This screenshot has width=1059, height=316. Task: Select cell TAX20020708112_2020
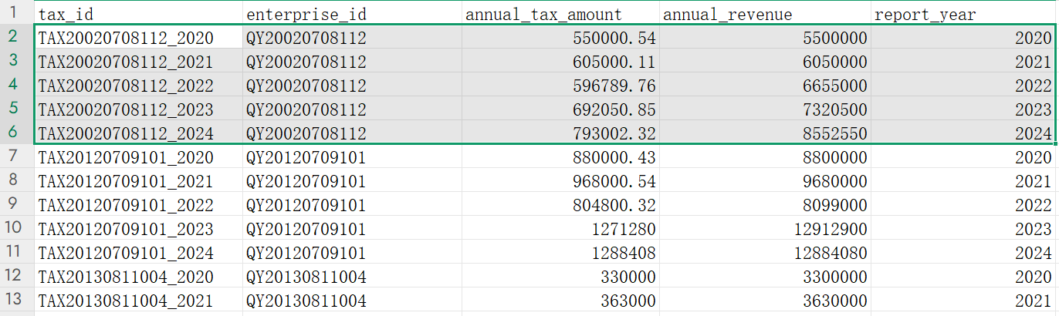point(137,38)
